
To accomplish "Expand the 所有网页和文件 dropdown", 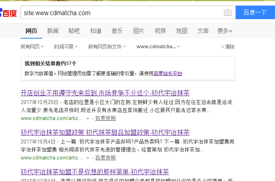I will click(x=107, y=47).
